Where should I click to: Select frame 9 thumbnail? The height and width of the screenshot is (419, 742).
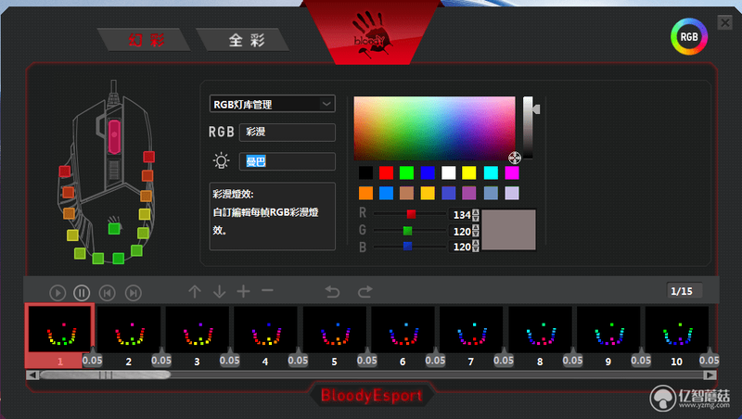click(608, 329)
